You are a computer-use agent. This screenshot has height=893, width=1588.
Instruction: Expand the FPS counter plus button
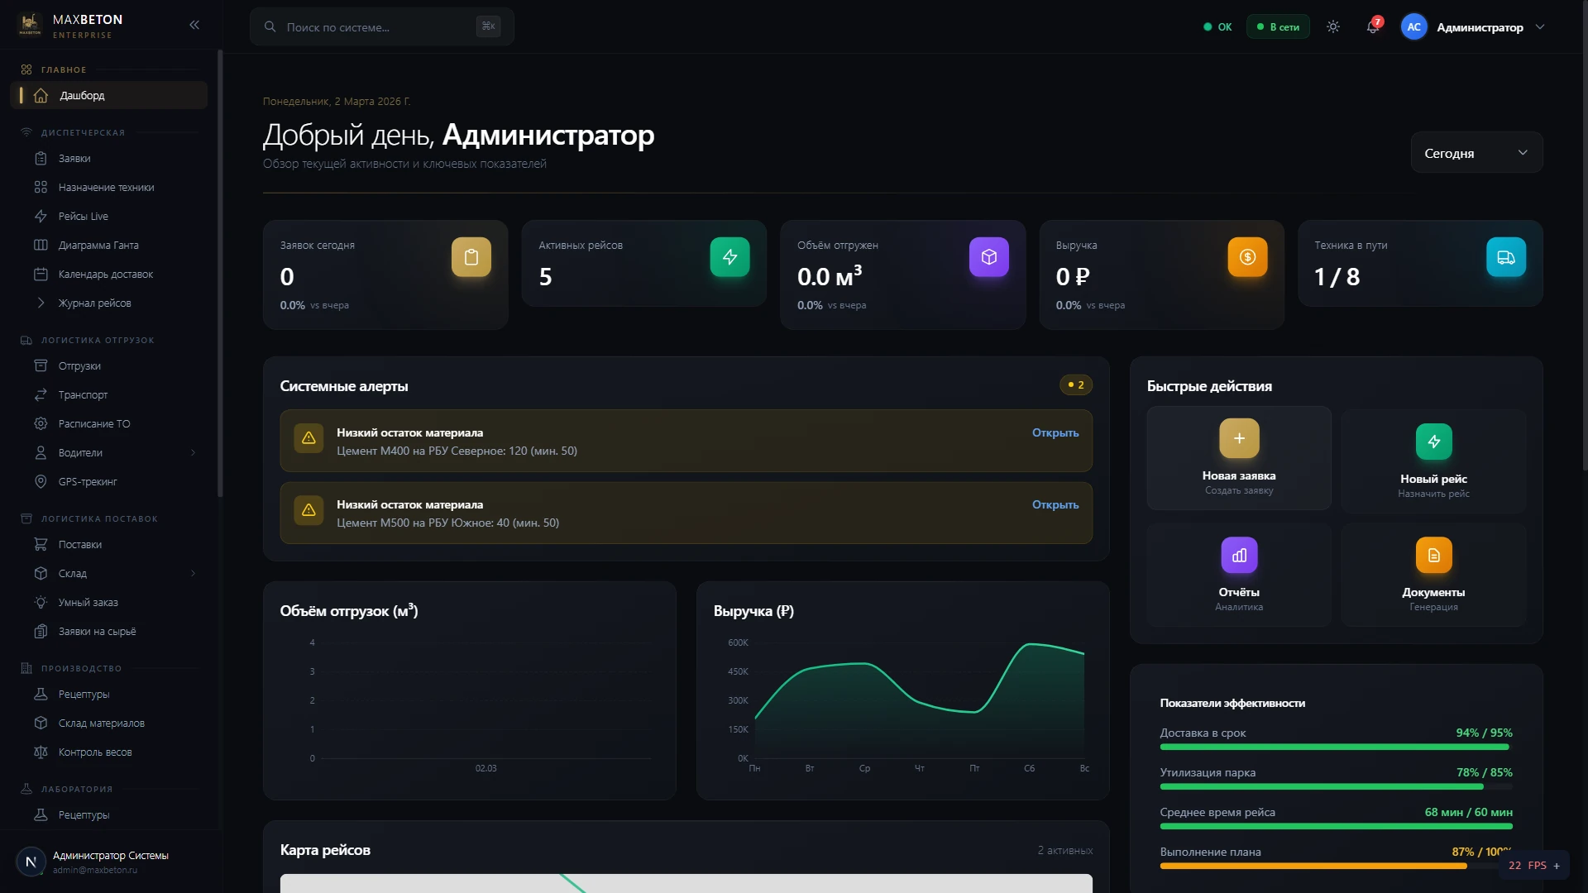click(x=1557, y=866)
